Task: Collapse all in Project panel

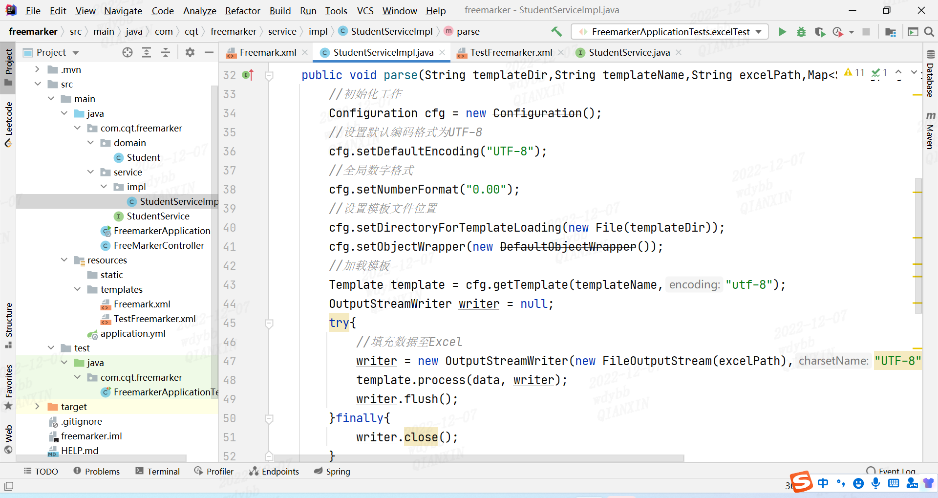Action: coord(166,52)
